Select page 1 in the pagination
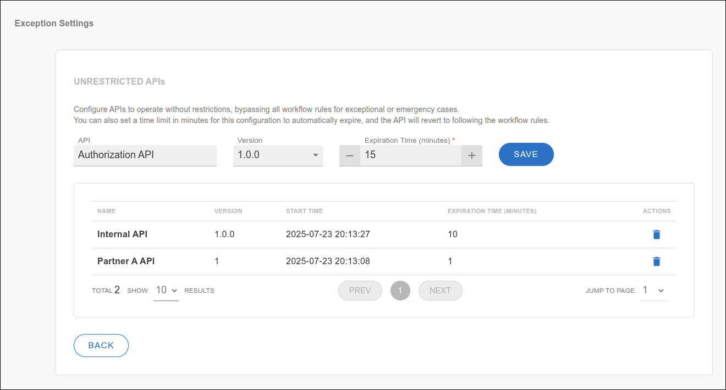726x390 pixels. point(400,290)
